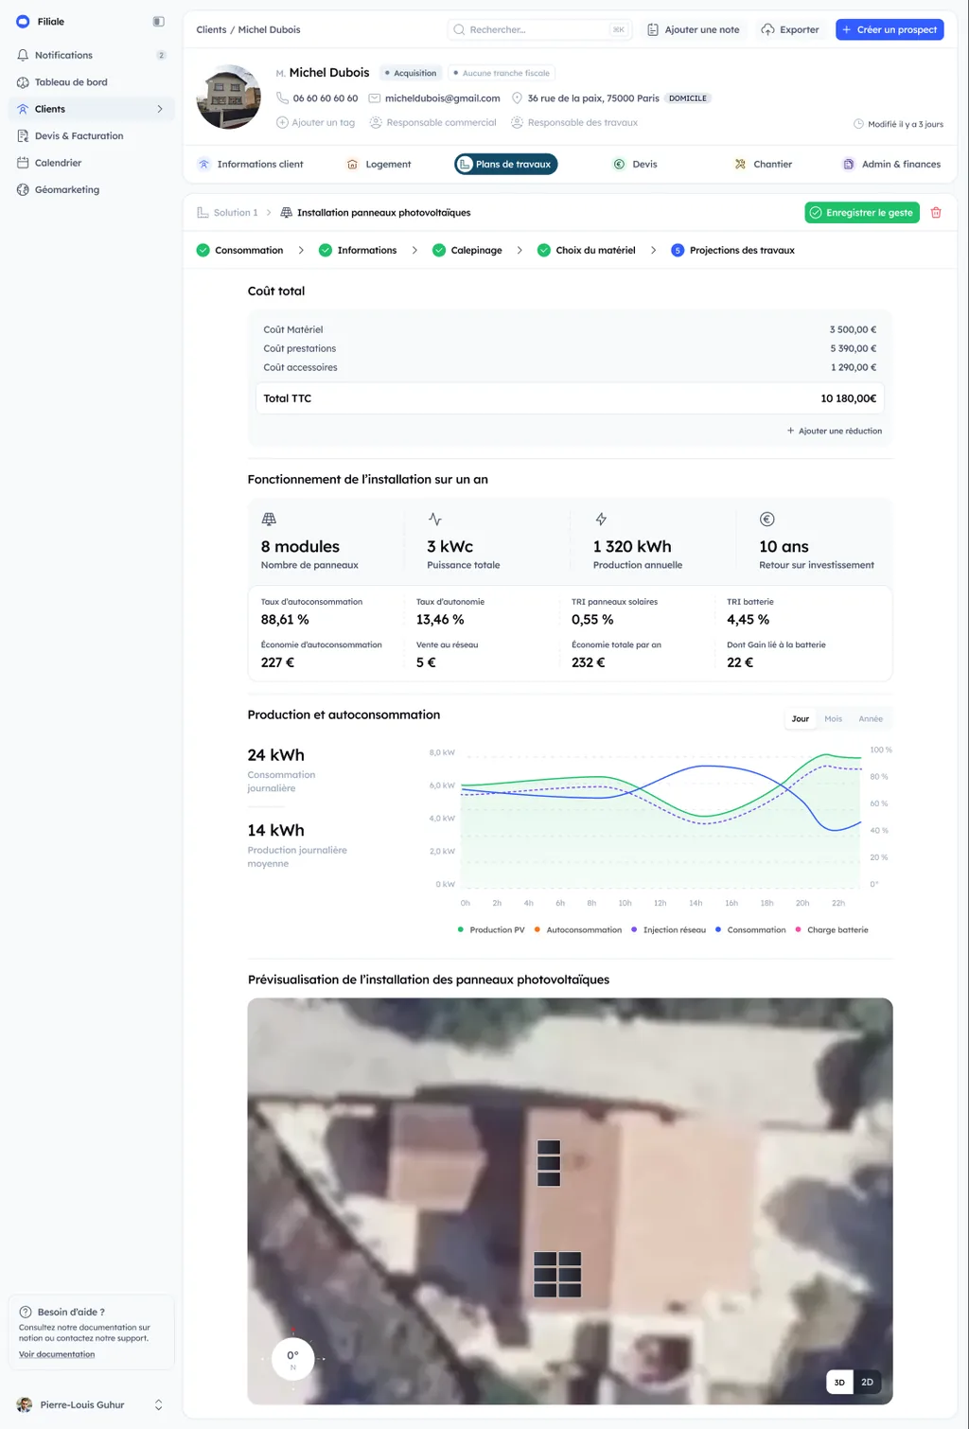Screen dimensions: 969x1429
Task: Click the red trash delete icon
Action: tap(936, 213)
